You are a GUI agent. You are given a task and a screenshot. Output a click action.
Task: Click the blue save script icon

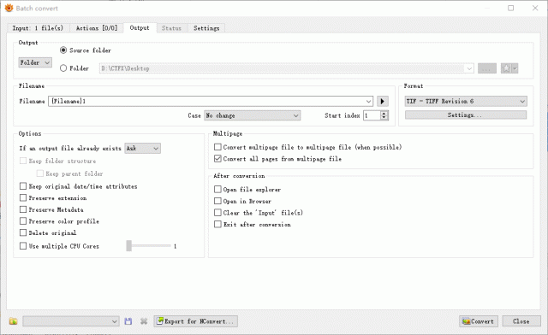(128, 321)
